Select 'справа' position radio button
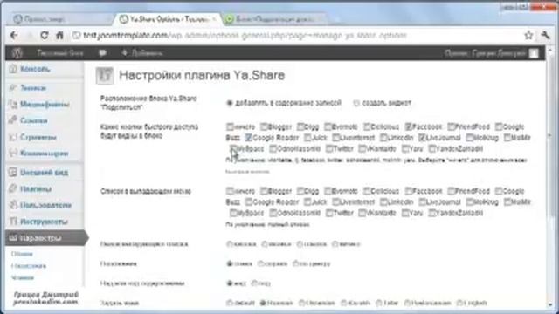Image resolution: width=559 pixels, height=314 pixels. pos(261,263)
